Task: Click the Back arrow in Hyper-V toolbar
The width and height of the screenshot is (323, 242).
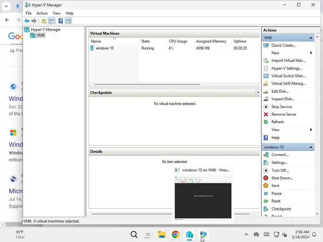Action: [x=27, y=21]
